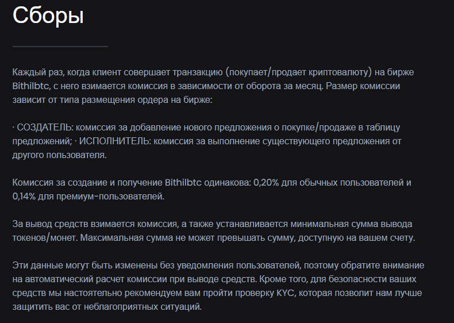This screenshot has width=454, height=323.
Task: Click 'покупает/продает криптовалюту' in parentheses
Action: [x=298, y=72]
